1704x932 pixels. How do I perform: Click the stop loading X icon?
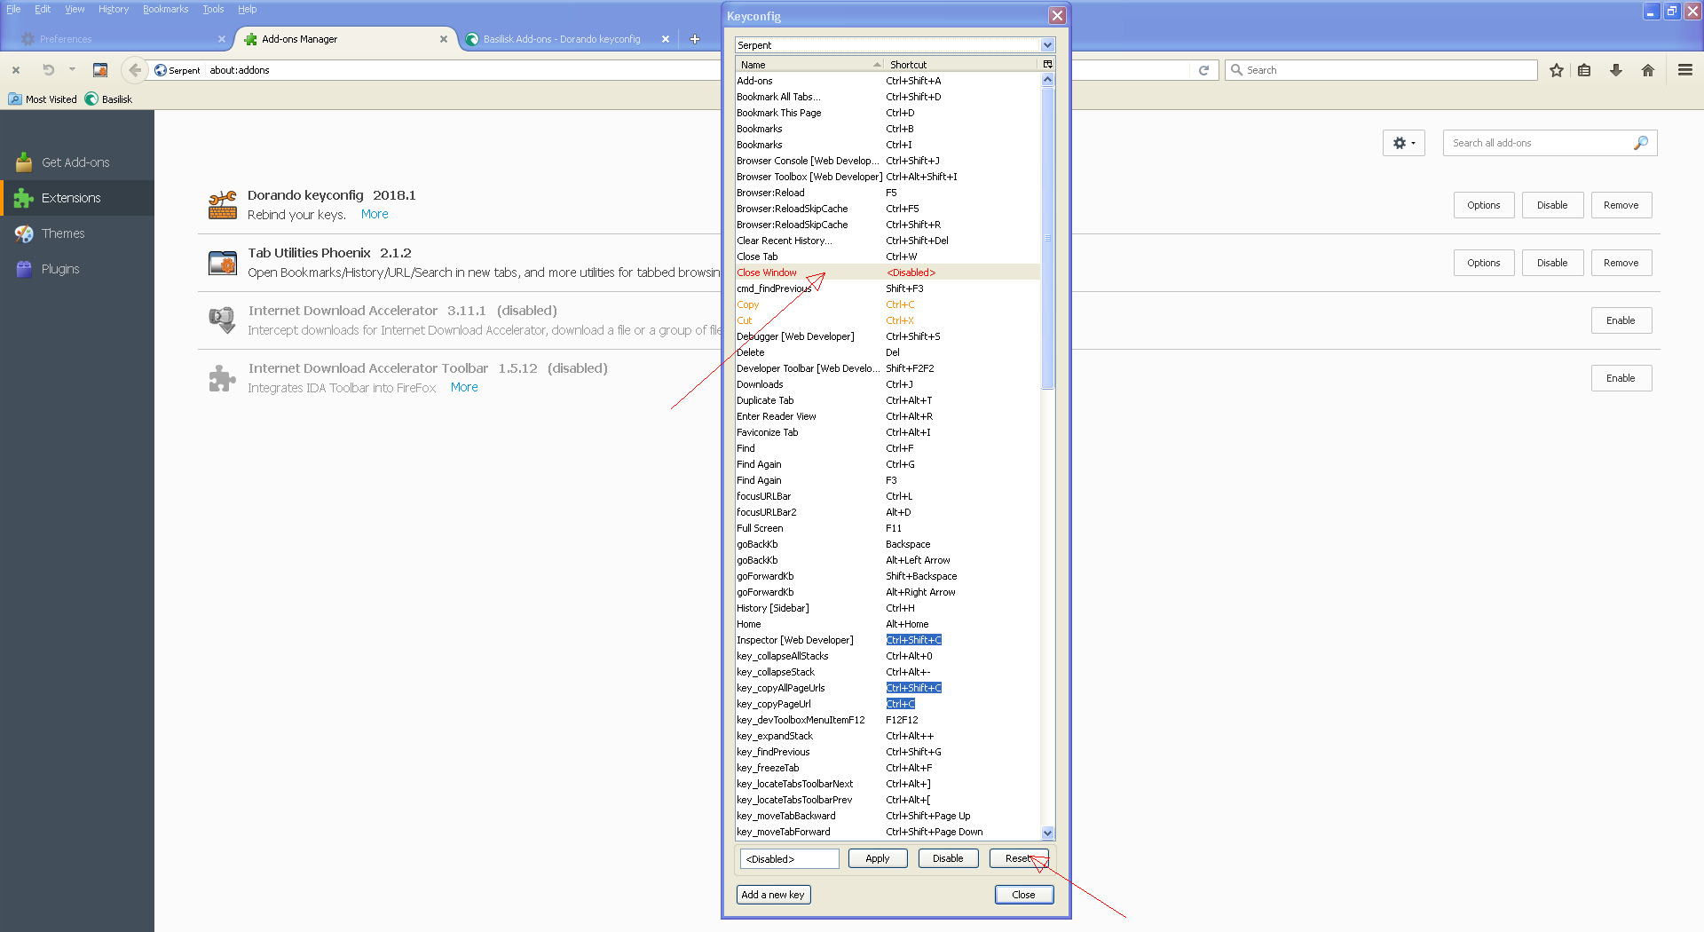click(16, 70)
